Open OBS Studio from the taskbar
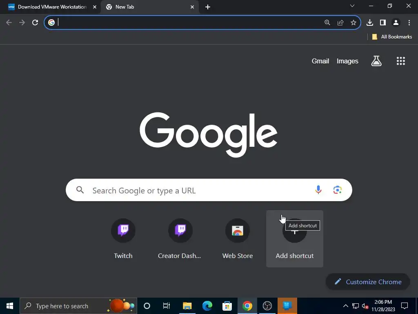Viewport: 418px width, 314px height. pos(267,306)
